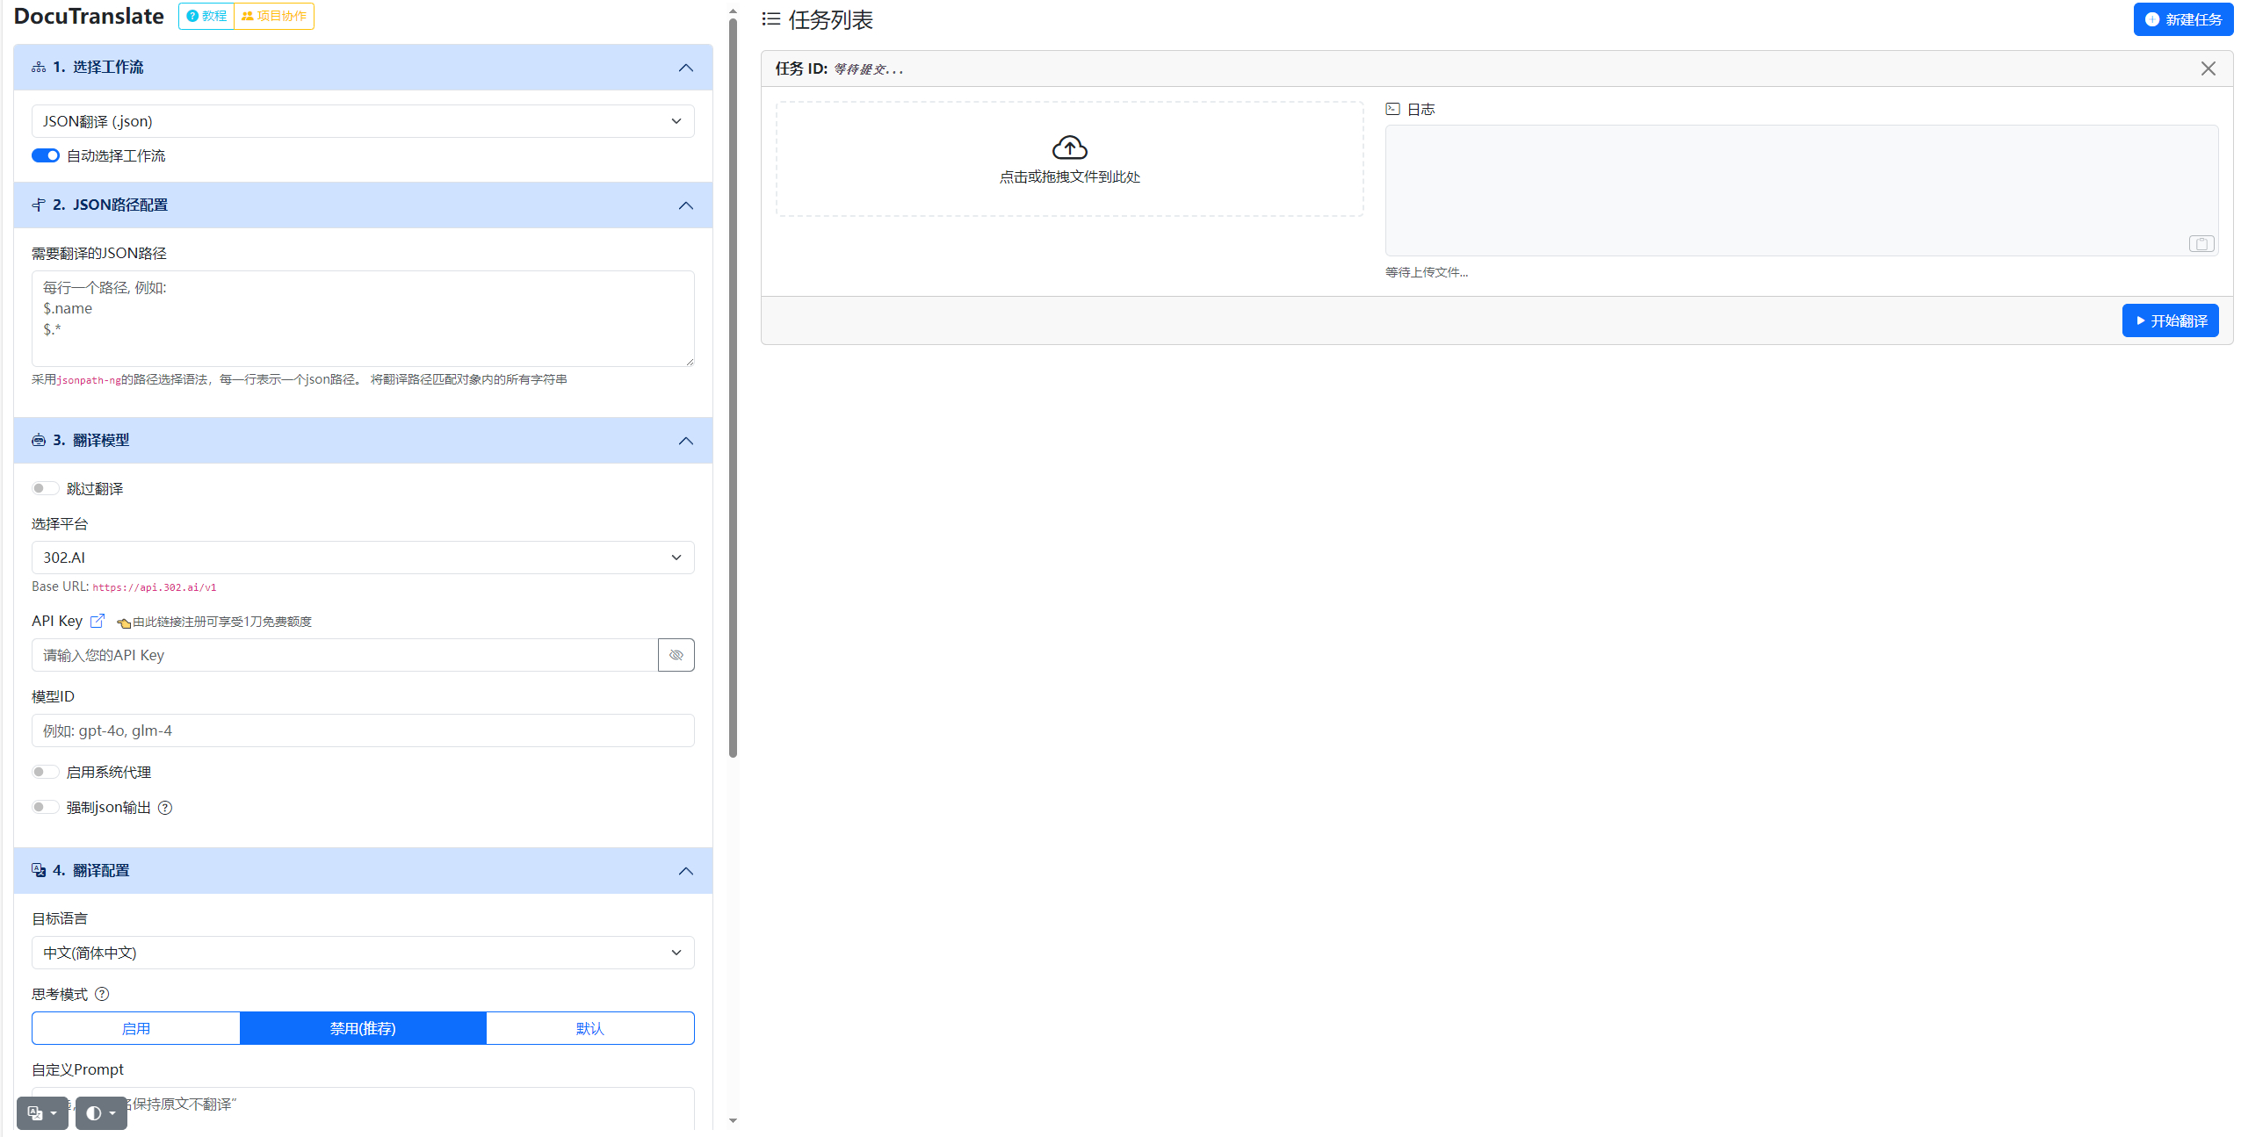Click the help icon beside 强制json输出
Viewport: 2241px width, 1137px height.
pyautogui.click(x=165, y=808)
